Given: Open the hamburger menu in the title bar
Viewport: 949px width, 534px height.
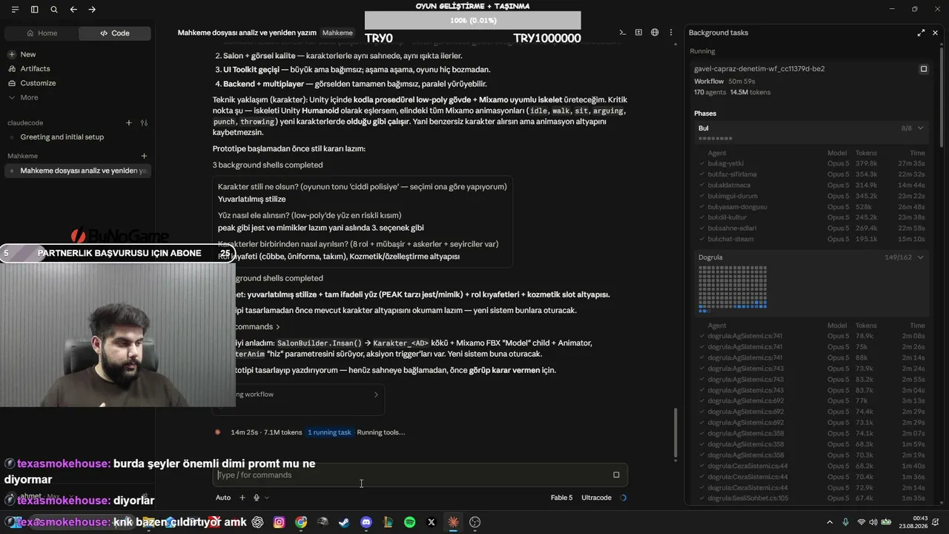Looking at the screenshot, I should pyautogui.click(x=16, y=10).
